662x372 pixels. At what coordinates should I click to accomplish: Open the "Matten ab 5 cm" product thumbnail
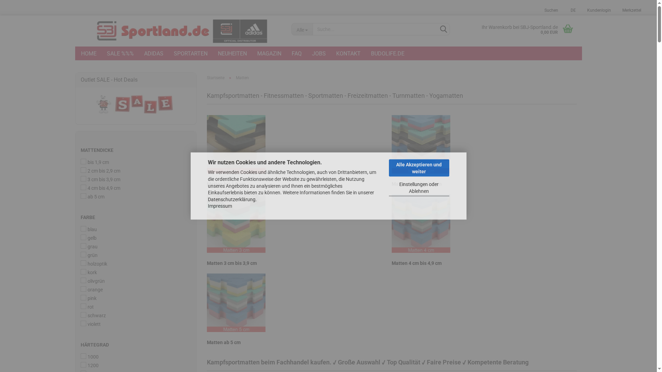[236, 302]
